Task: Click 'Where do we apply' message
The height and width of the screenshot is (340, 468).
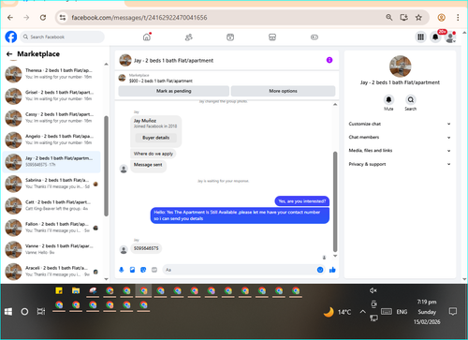Action: click(x=154, y=154)
